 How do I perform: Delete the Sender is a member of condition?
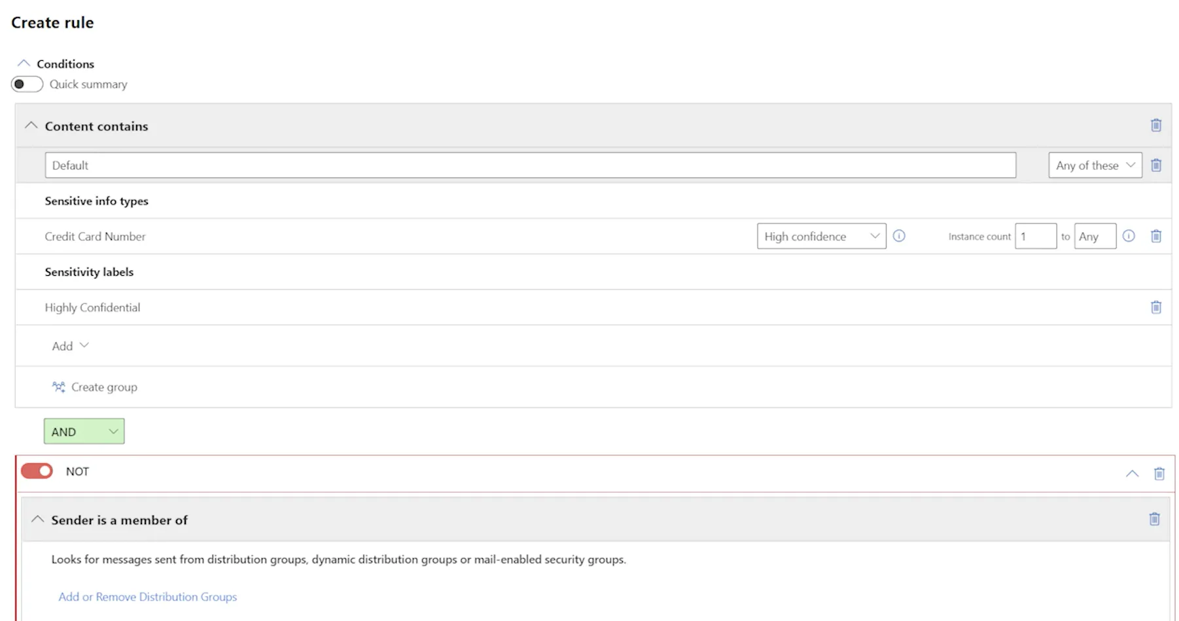[1154, 519]
